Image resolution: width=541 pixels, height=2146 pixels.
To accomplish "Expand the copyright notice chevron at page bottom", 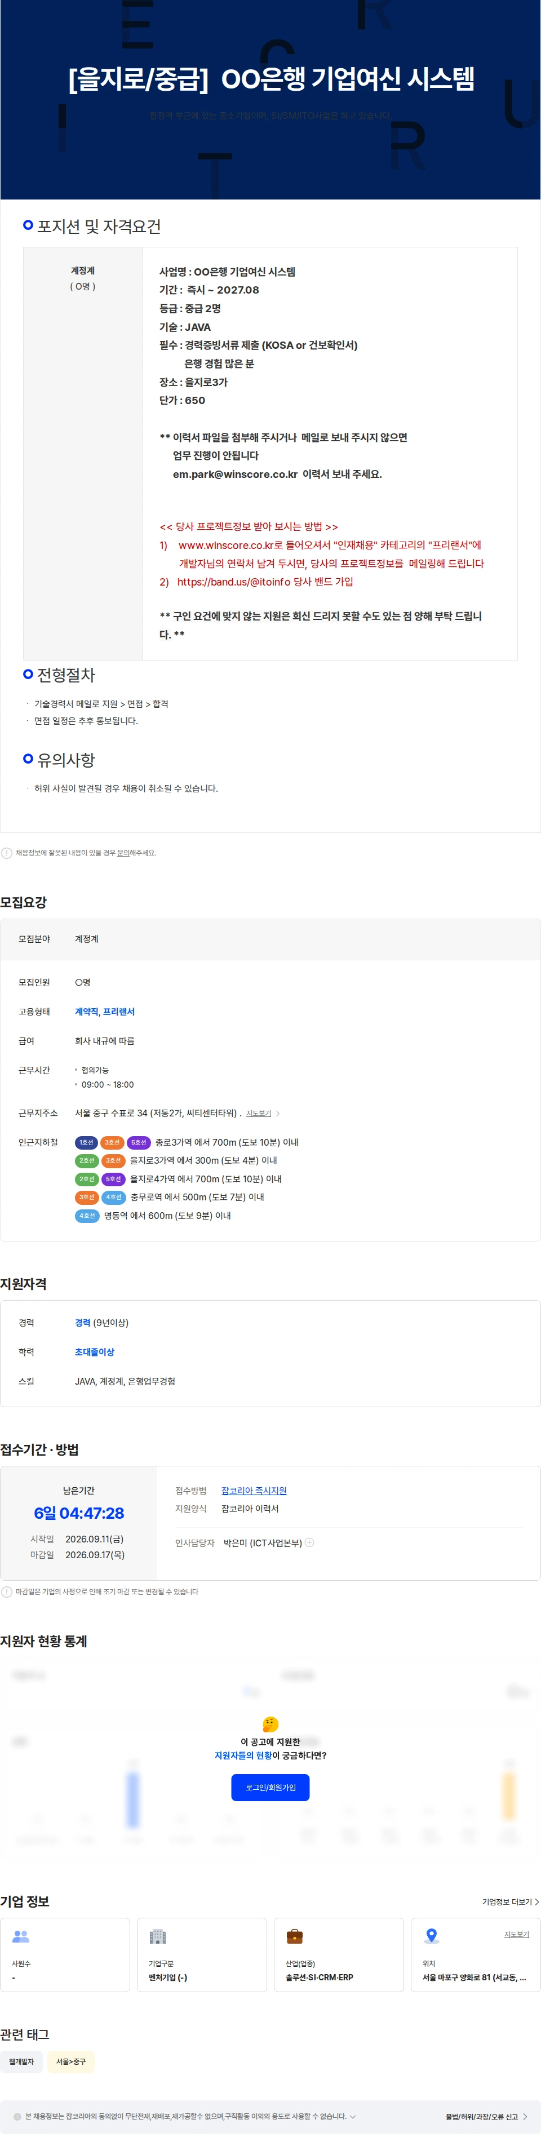I will [353, 2117].
